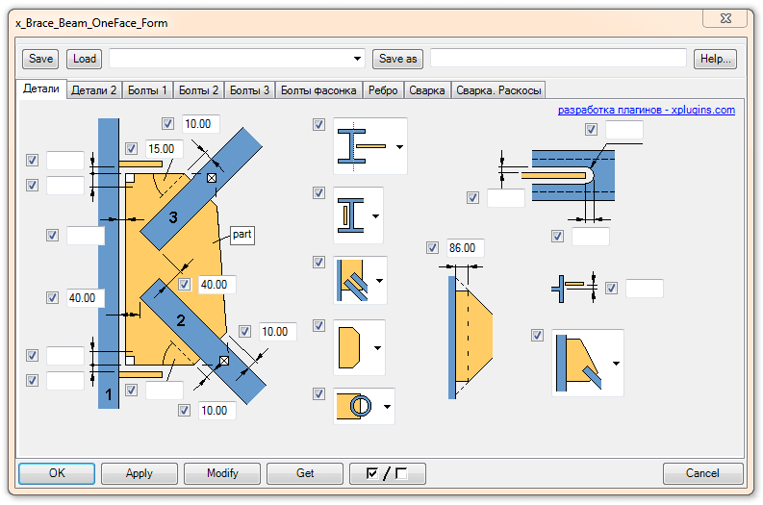
Task: Expand the tube profile option dropdown arrow
Action: (x=387, y=407)
